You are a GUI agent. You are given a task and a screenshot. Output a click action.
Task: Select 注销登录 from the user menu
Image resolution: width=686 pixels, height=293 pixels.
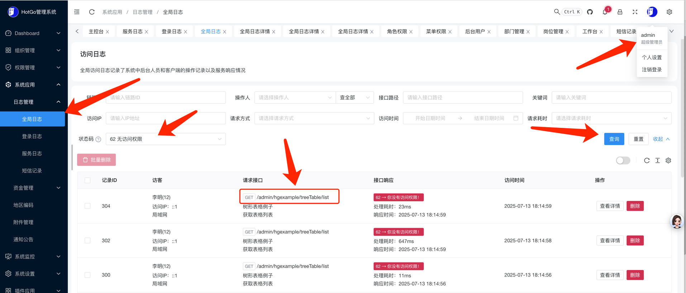tap(652, 69)
